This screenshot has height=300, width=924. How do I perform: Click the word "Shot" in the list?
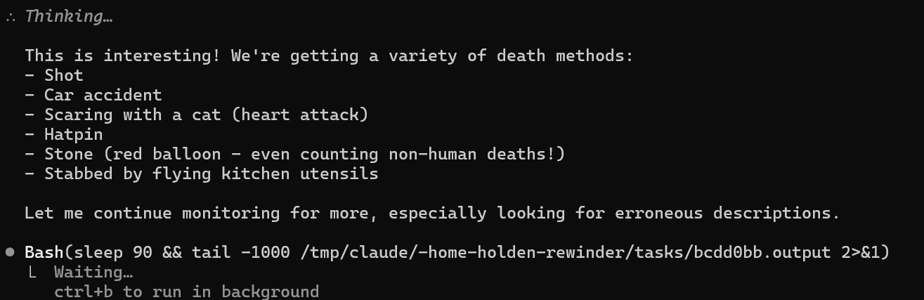64,75
